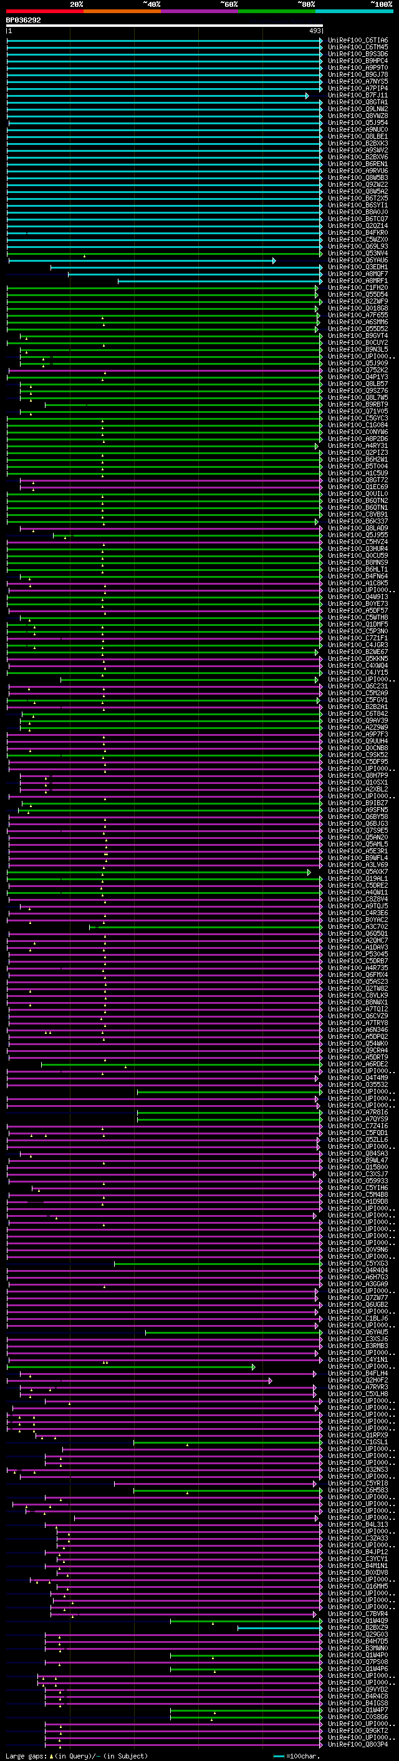This screenshot has width=399, height=1761.
Task: Open hit UniRef100_B9S3D6
Action: (x=358, y=54)
